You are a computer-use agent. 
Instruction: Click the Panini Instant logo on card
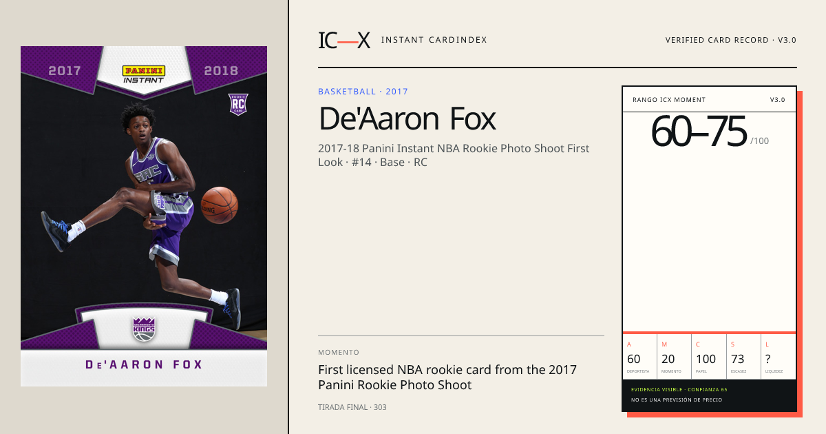pyautogui.click(x=144, y=74)
